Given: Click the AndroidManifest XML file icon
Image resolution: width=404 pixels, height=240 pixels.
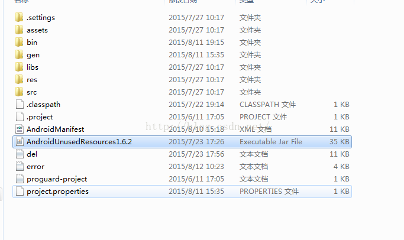Looking at the screenshot, I should pos(20,129).
